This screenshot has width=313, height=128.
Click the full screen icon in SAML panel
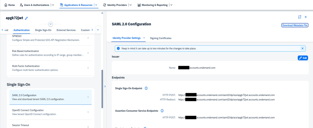click(x=300, y=17)
